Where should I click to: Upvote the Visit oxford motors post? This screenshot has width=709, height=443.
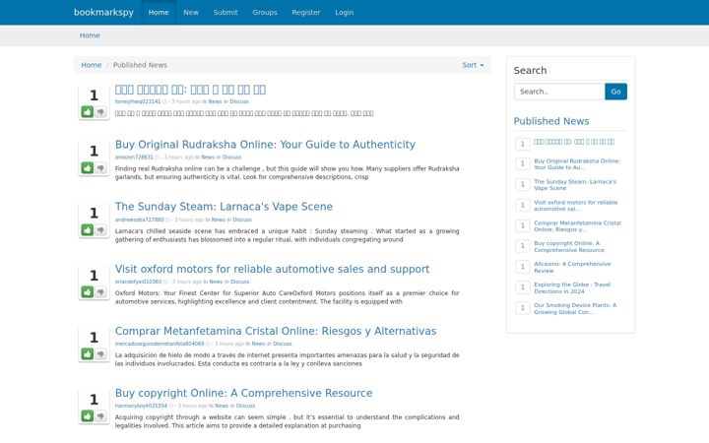coord(88,292)
